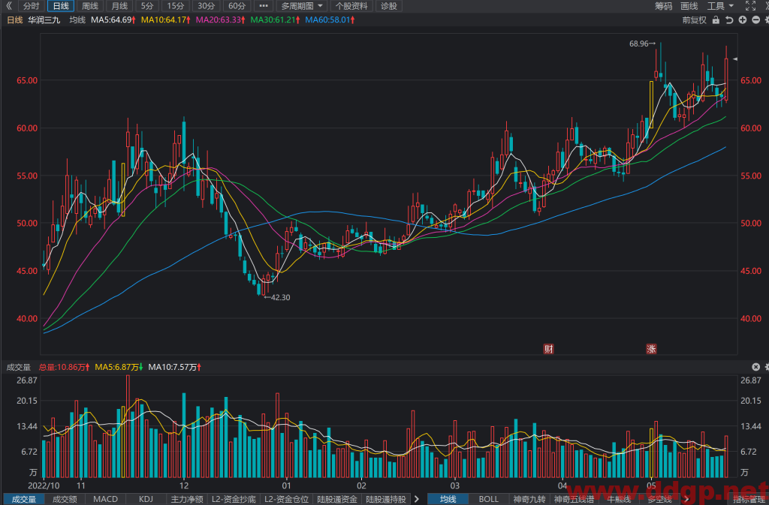Screen dimensions: 769x505
Task: Select the 神奇五线谱 indicator tab
Action: click(574, 499)
